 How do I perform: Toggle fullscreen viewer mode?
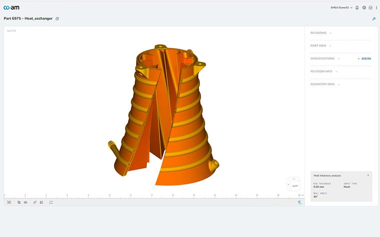click(51, 203)
